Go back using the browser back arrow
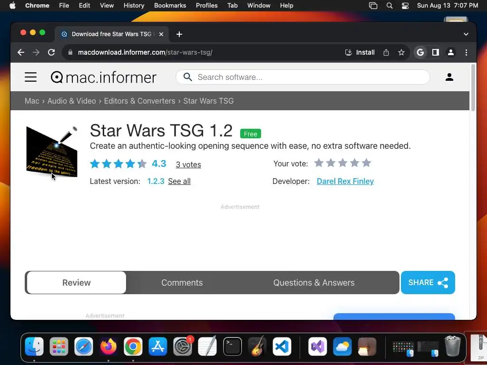Screen dimensions: 487x365 click(x=21, y=52)
